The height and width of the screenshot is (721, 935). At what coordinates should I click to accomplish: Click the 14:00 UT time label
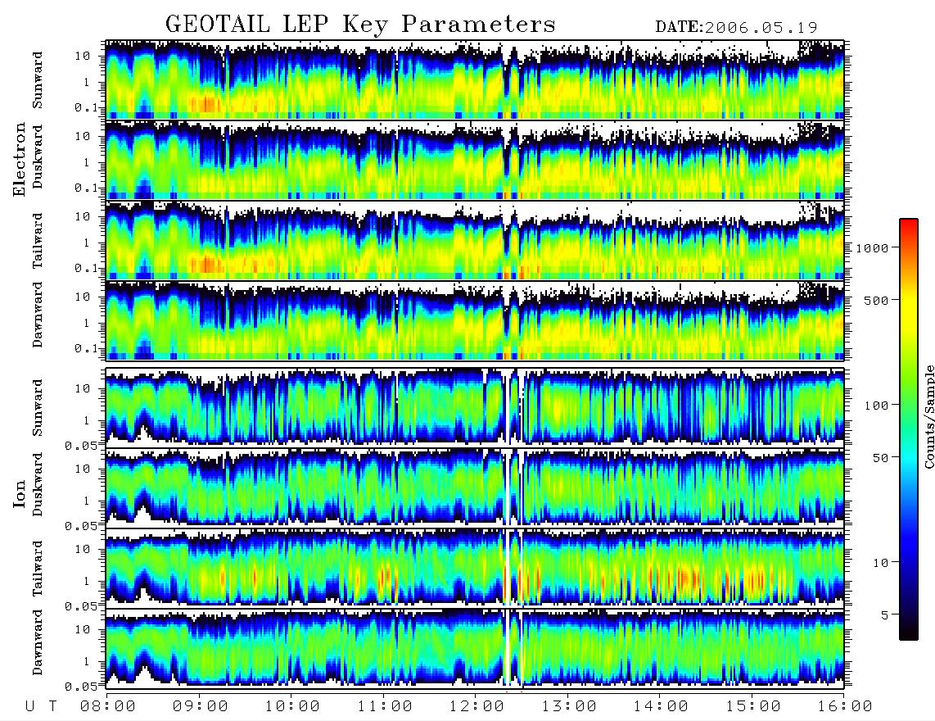click(662, 706)
